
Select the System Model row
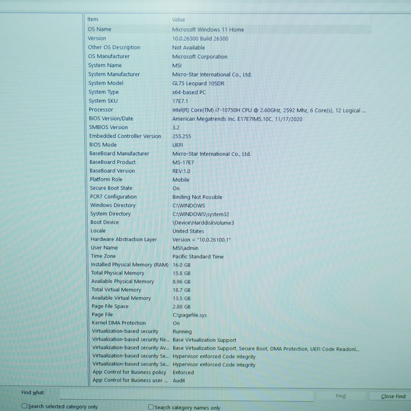pos(229,83)
